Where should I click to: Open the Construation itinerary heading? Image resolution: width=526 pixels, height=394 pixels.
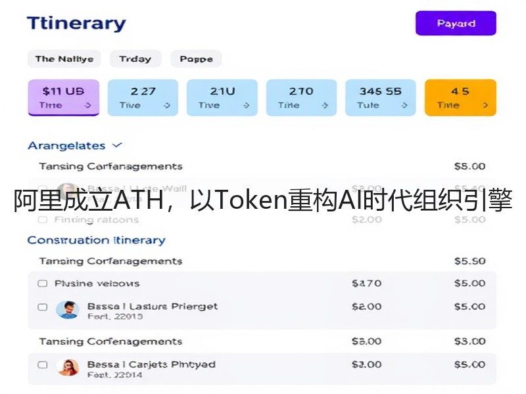[97, 240]
